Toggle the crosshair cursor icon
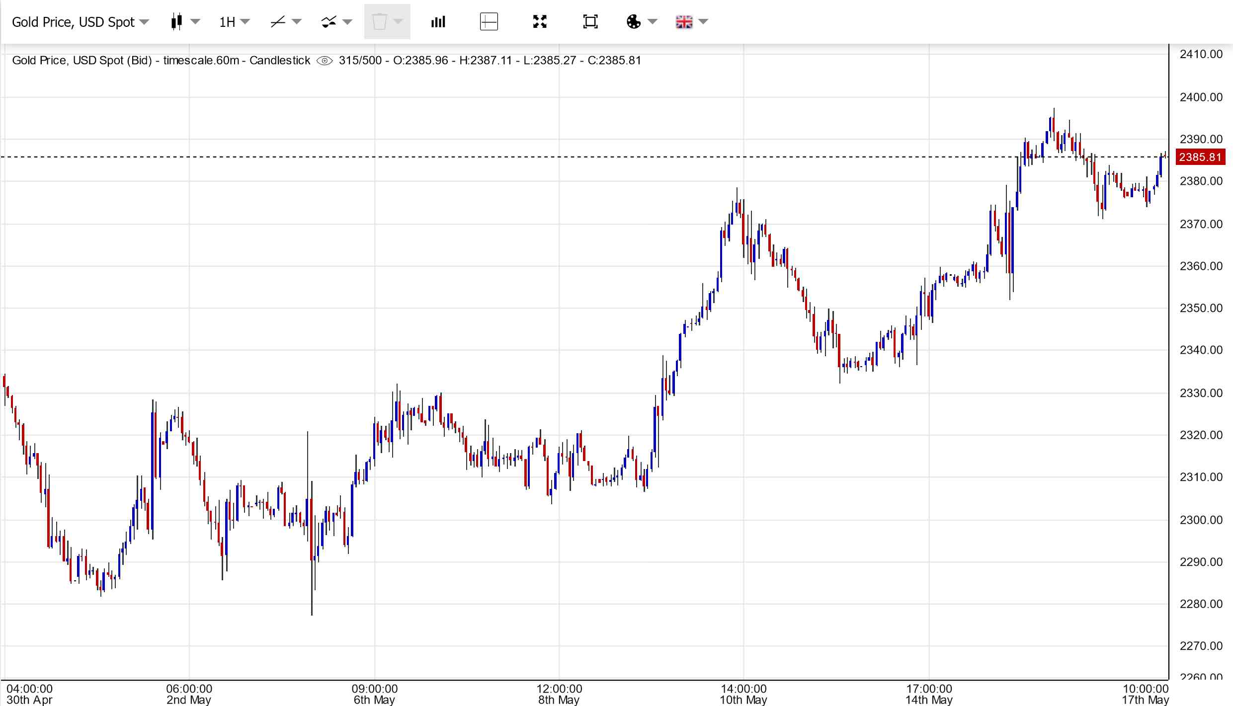This screenshot has height=706, width=1233. (489, 22)
